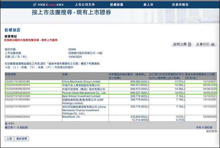Click name 深圳市招融投資控股有限公司
Screen dimensions: 220x148
coord(84,110)
